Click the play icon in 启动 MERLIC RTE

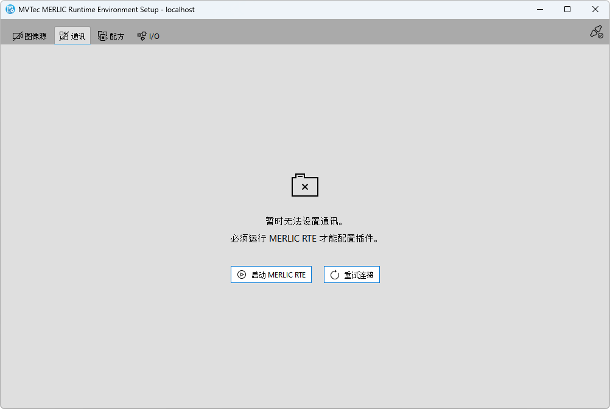click(242, 275)
